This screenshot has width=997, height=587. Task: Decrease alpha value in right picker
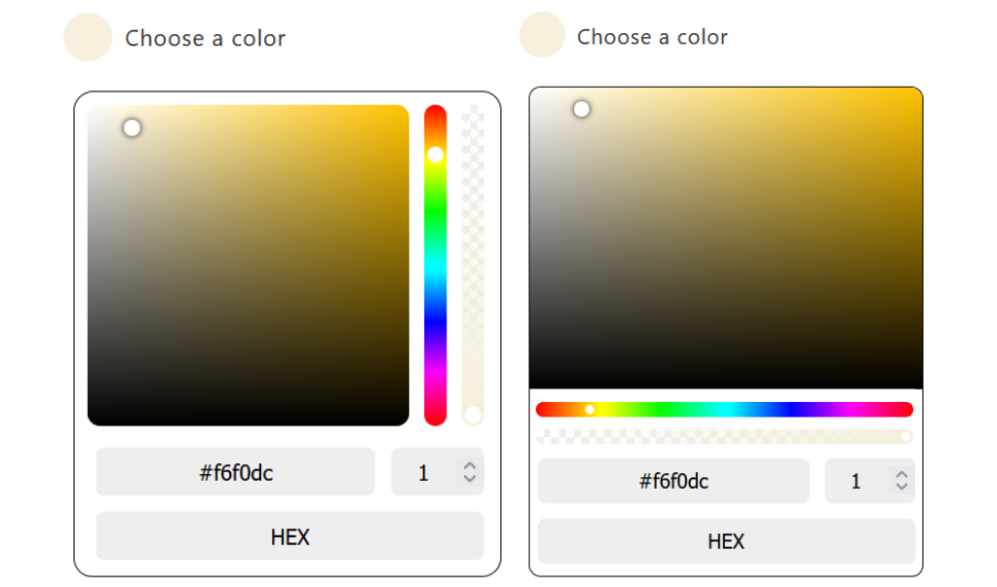901,487
